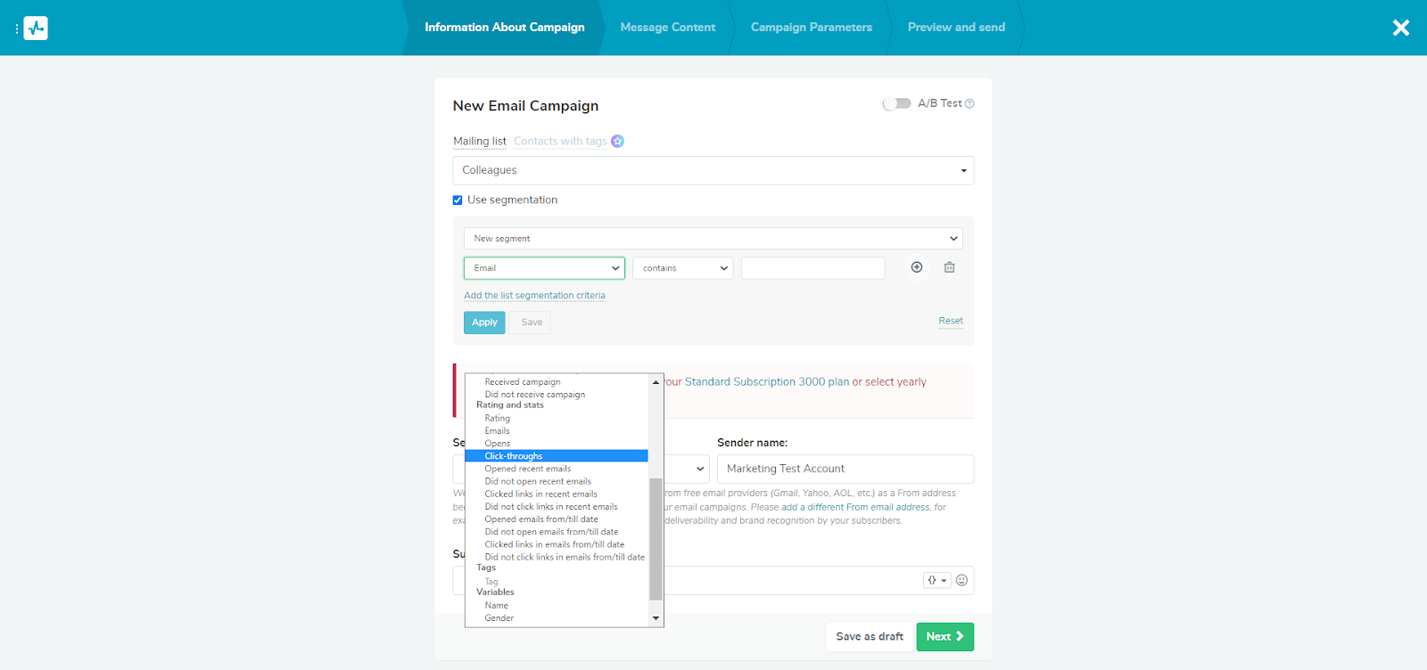Delete the segmentation condition with trash icon
The width and height of the screenshot is (1427, 670).
click(949, 267)
